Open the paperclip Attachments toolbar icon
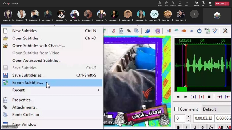The height and width of the screenshot is (130, 232). (x=129, y=31)
